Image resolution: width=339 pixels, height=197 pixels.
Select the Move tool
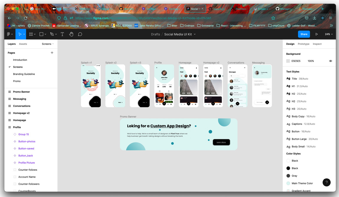tap(20, 34)
